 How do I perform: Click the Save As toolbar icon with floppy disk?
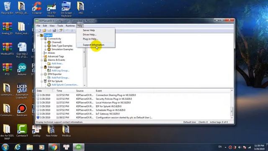click(54, 31)
